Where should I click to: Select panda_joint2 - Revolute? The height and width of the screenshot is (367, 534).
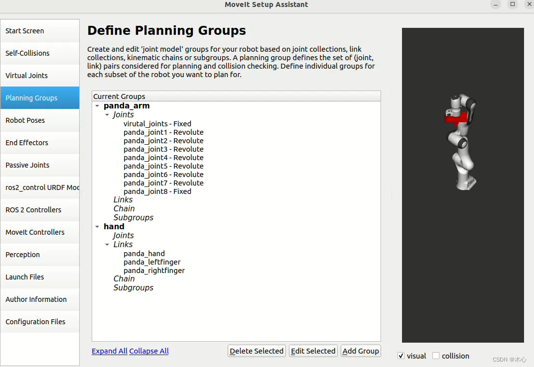coord(163,141)
